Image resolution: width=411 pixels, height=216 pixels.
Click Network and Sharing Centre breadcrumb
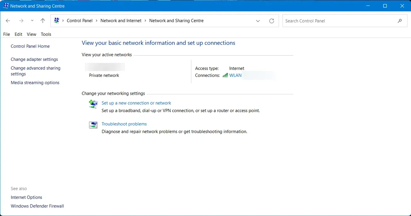click(x=176, y=20)
